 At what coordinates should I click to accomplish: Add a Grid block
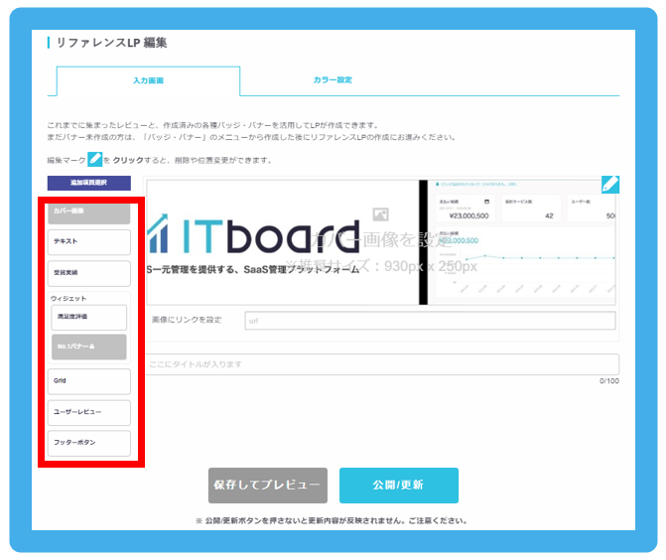(89, 380)
